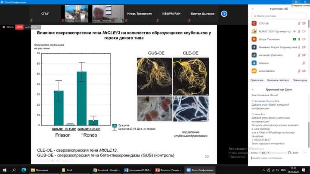Click the СГАУ red avatar in participants
Image resolution: width=310 pixels, height=174 pixels.
254,24
